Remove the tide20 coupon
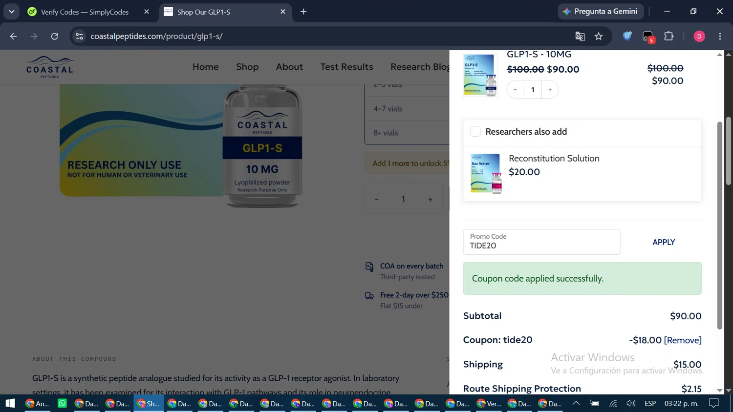The height and width of the screenshot is (412, 733). [x=683, y=340]
